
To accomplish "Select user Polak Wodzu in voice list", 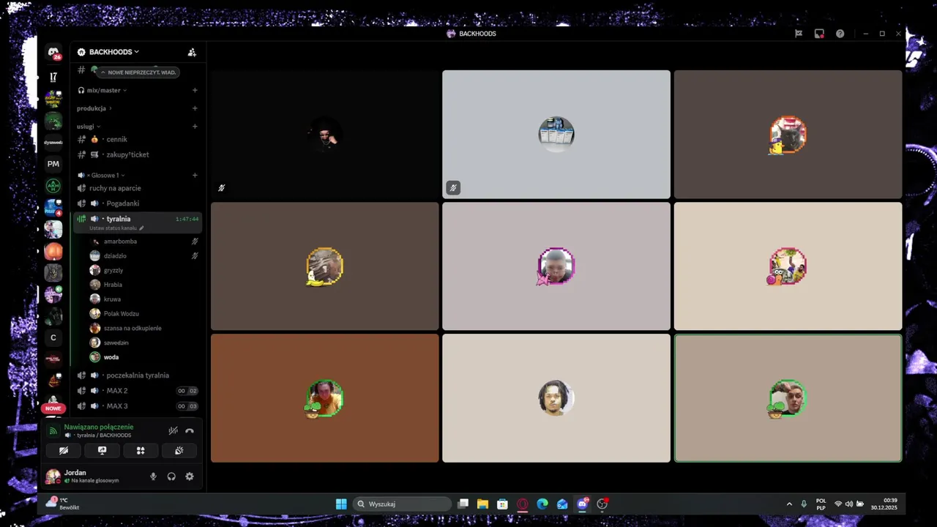I will point(144,313).
